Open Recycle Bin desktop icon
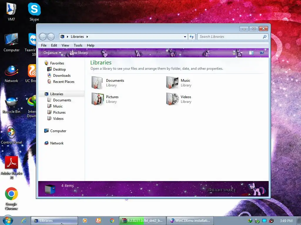 point(11,105)
